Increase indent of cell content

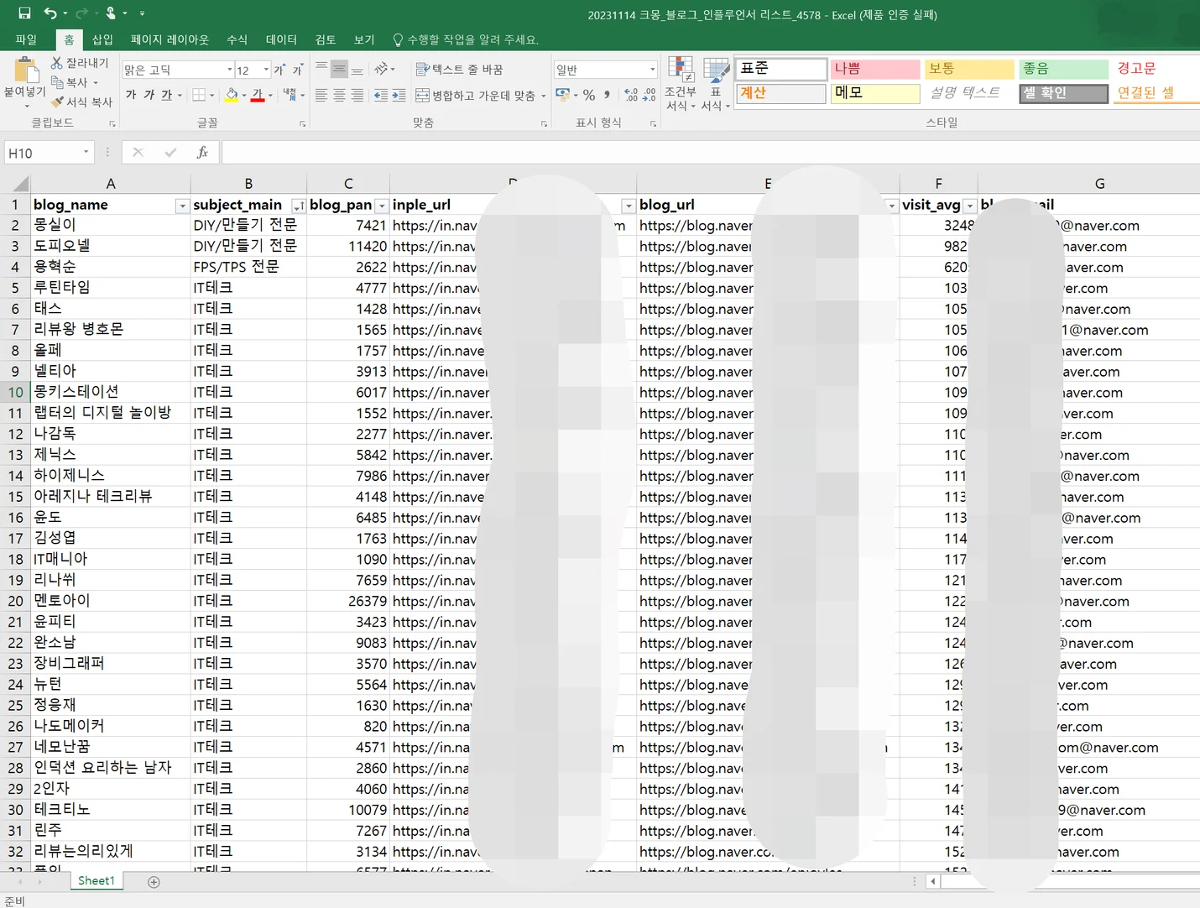click(x=399, y=95)
